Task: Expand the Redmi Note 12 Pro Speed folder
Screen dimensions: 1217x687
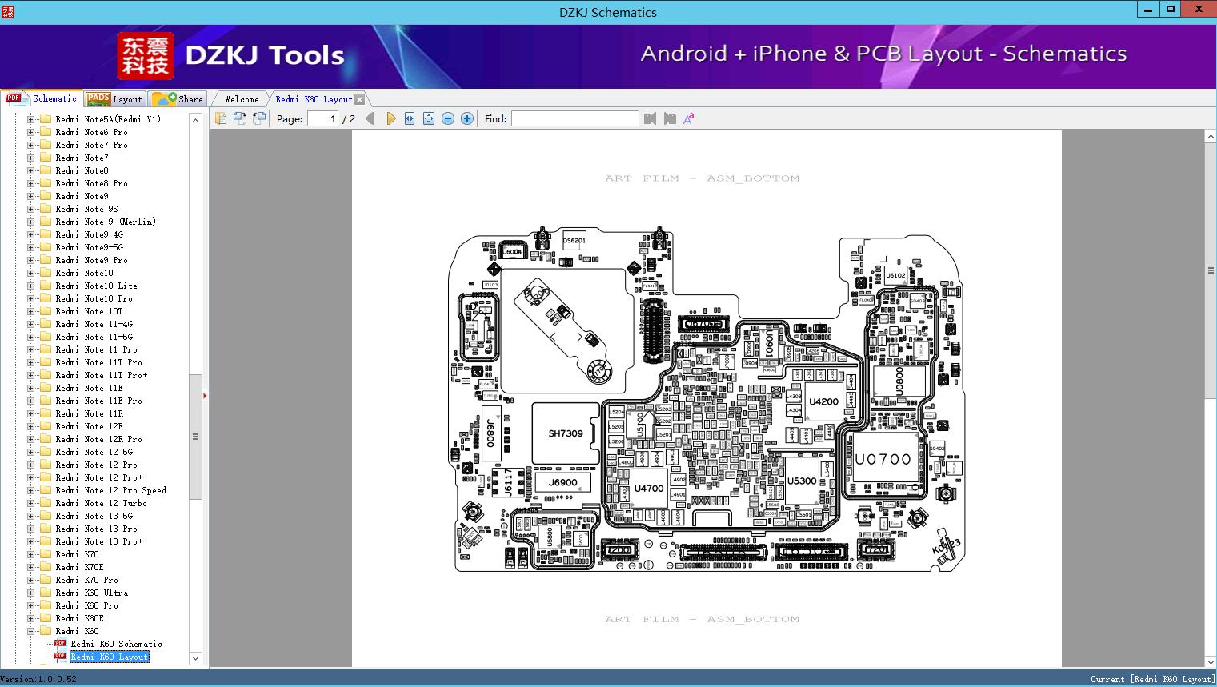Action: [31, 490]
